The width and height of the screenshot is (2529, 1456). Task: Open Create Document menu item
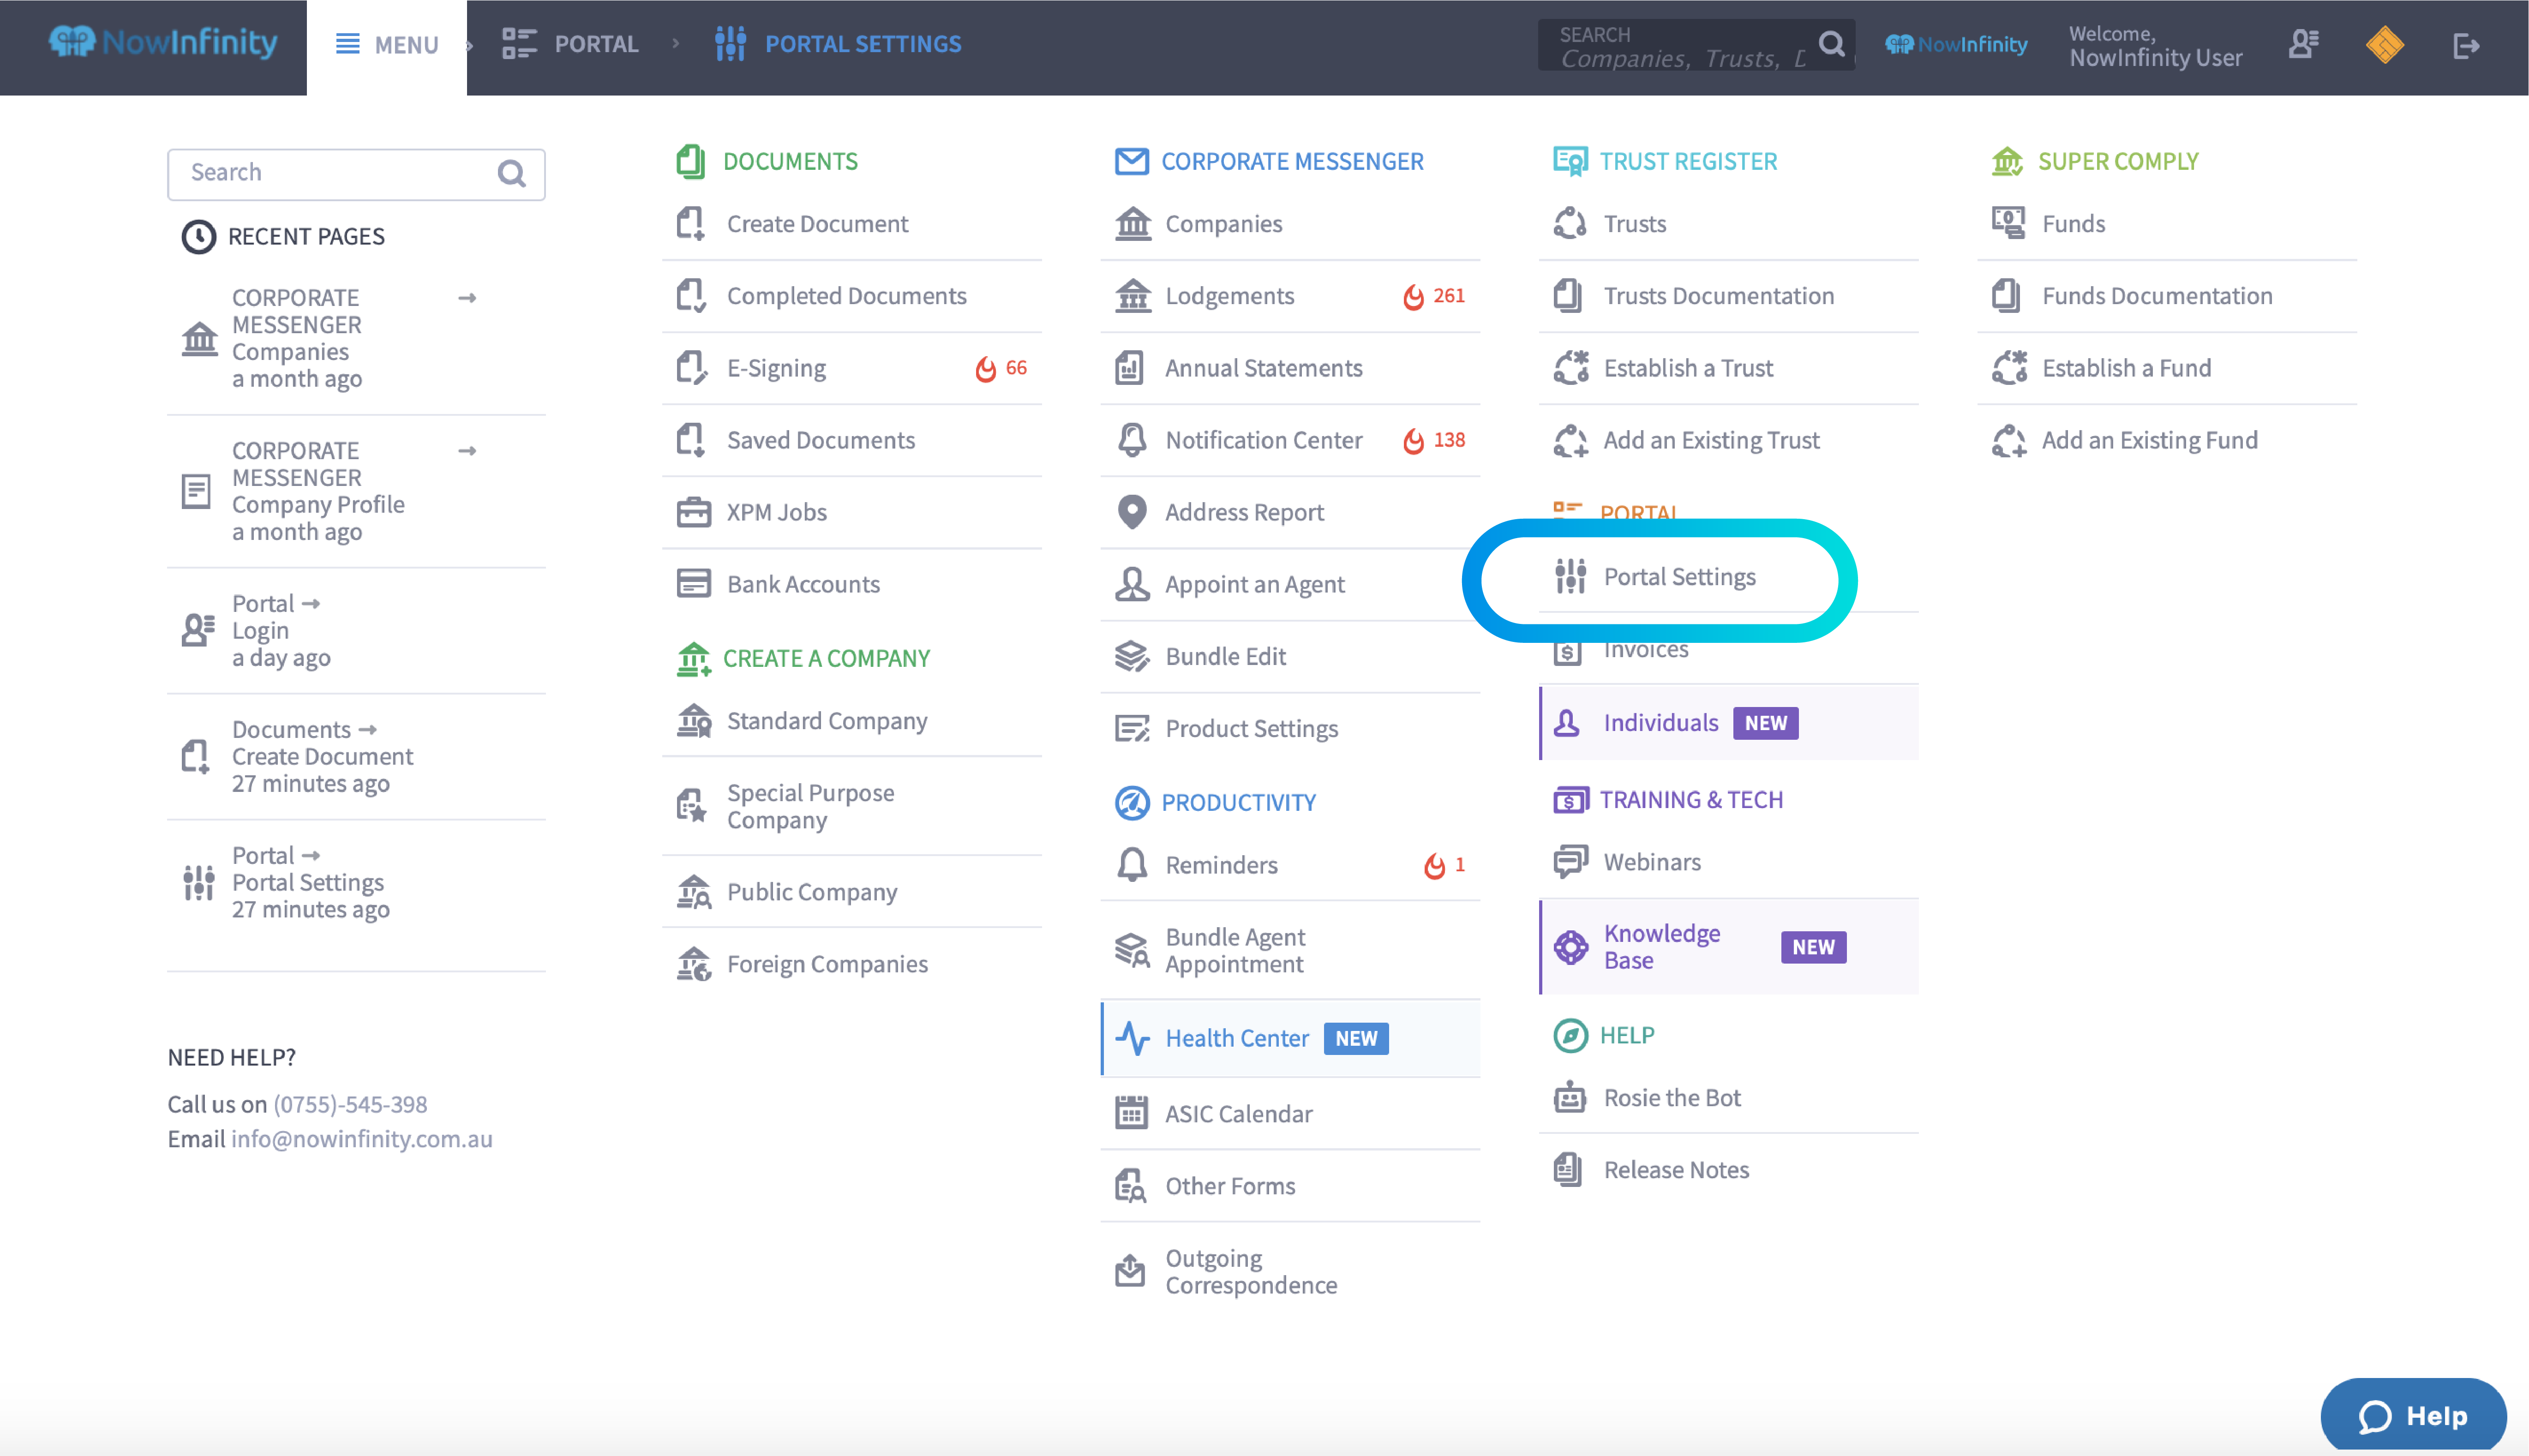tap(851, 224)
